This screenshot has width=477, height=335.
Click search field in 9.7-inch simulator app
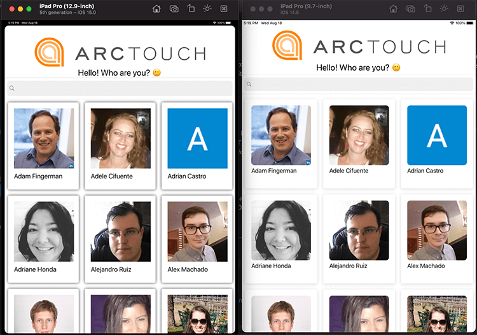359,84
